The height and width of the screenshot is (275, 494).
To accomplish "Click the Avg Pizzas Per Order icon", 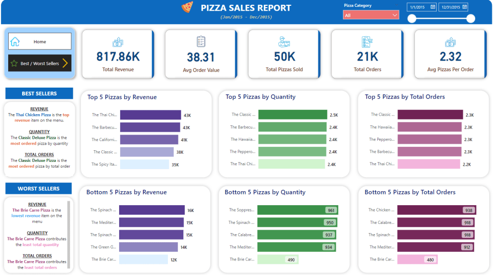I will (451, 42).
